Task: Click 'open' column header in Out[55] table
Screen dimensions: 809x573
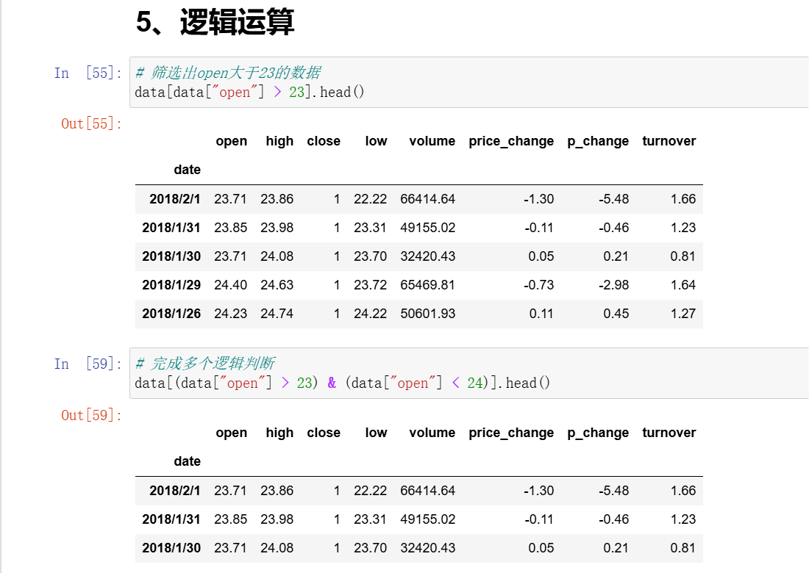Action: 231,141
